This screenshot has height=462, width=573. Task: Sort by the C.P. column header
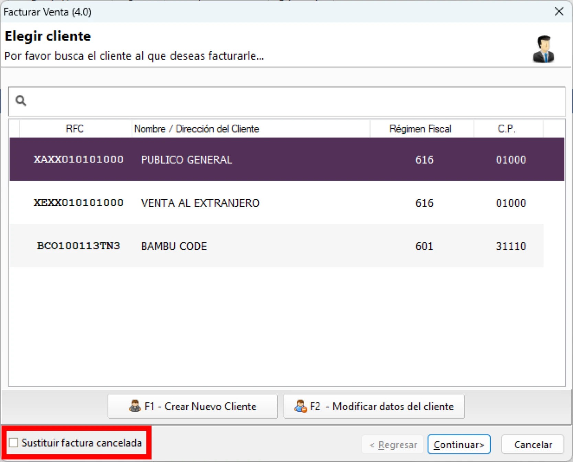point(506,129)
